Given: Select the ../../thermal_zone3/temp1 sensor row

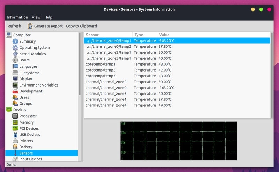Looking at the screenshot, I should coord(177,58).
